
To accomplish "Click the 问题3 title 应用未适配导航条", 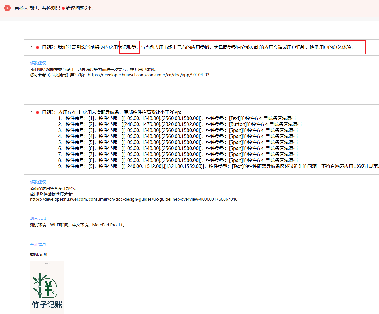I will click(112, 112).
